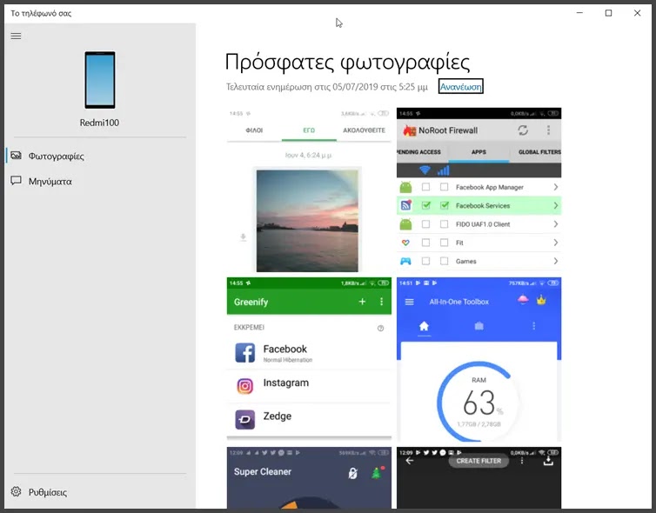Toggle Wi-Fi checkbox for Facebook App Manager
Screen dimensions: 656x513
(425, 187)
